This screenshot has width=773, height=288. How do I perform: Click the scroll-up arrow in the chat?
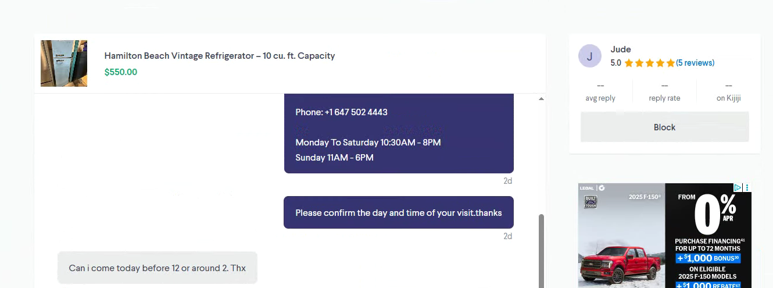[x=542, y=99]
